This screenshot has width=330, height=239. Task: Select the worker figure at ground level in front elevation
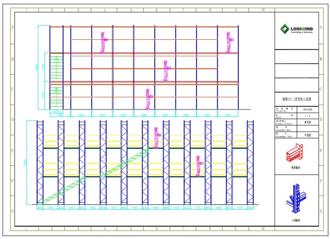click(148, 99)
